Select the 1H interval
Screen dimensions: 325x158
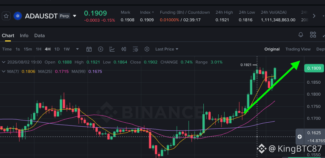click(x=39, y=49)
